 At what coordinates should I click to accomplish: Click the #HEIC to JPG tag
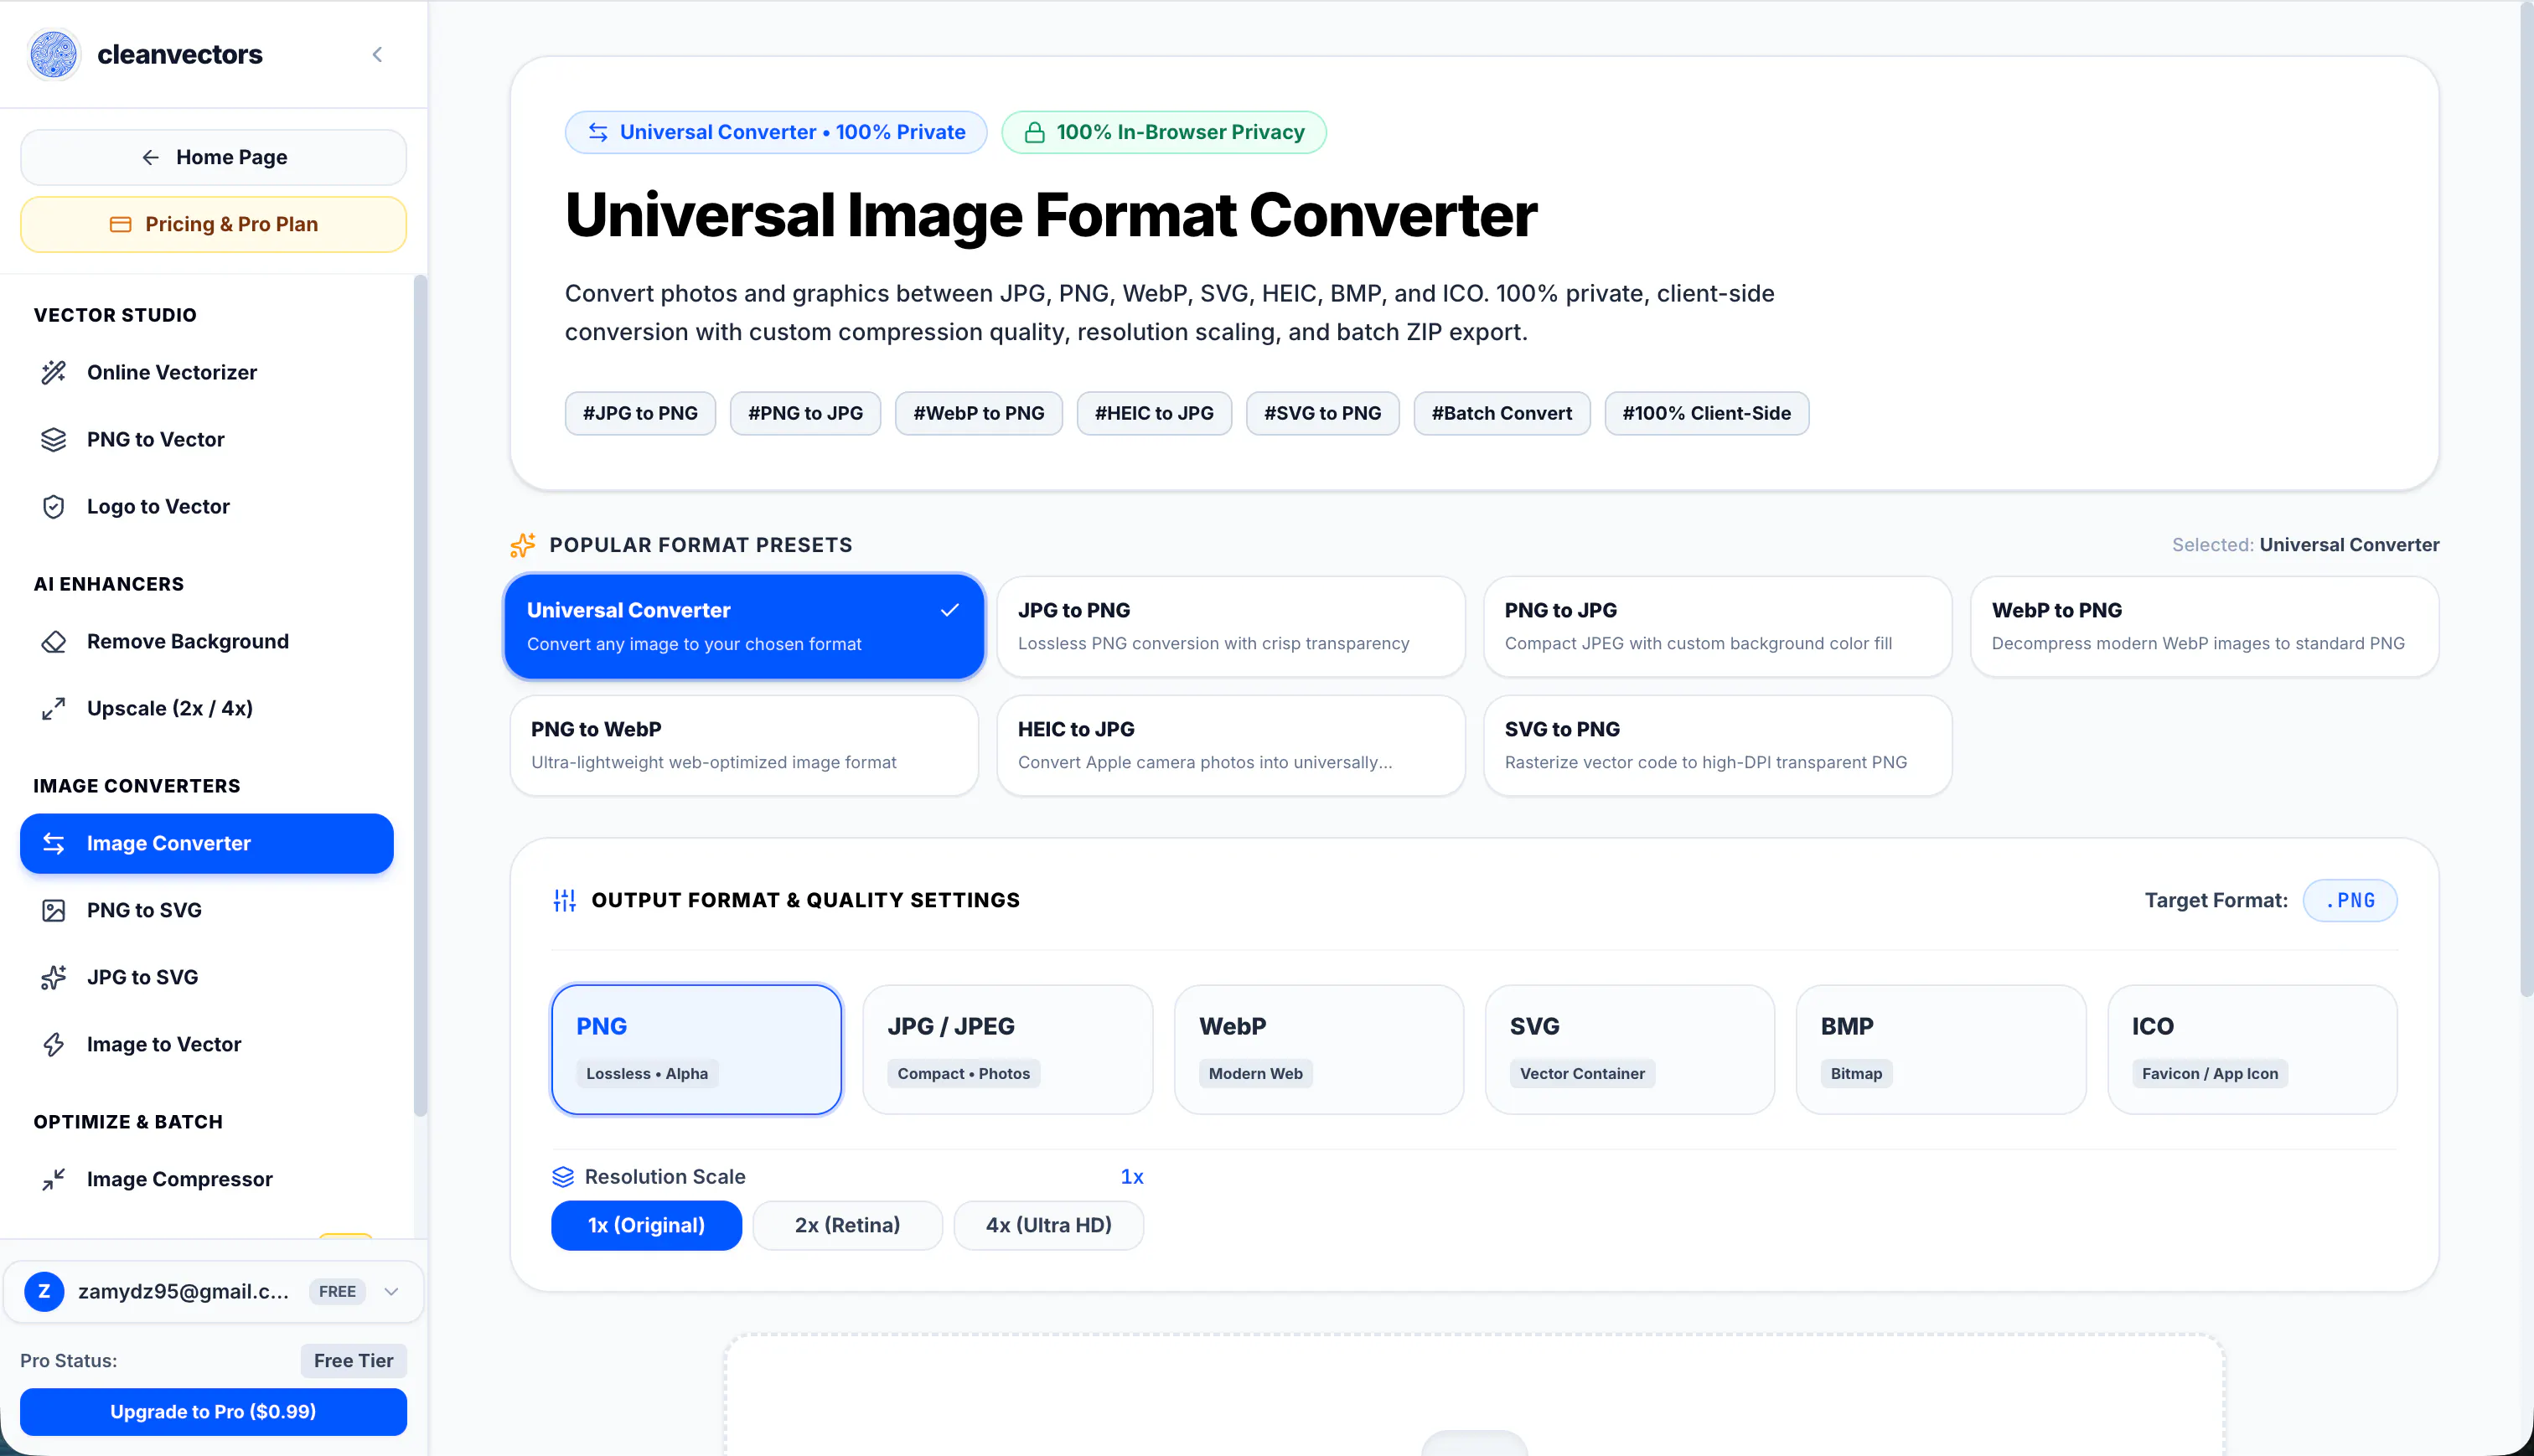click(x=1154, y=413)
